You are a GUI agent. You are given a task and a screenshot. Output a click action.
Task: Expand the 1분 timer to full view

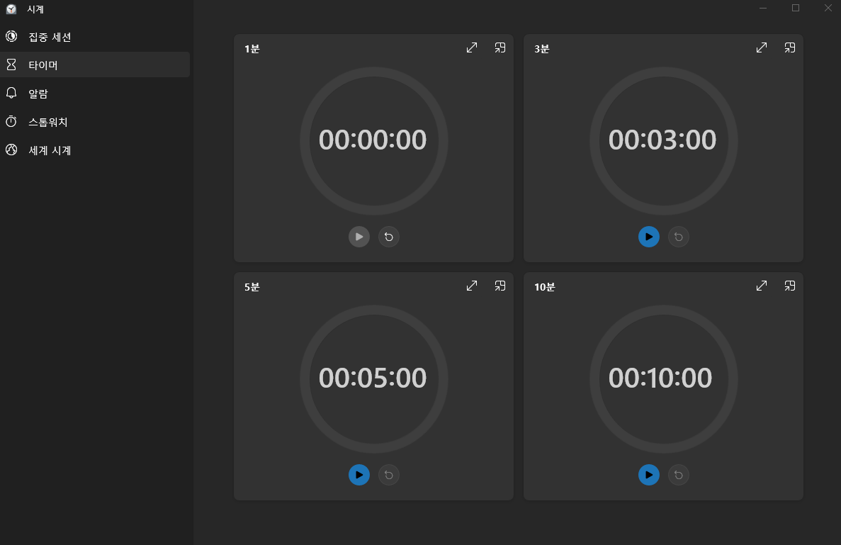tap(471, 47)
